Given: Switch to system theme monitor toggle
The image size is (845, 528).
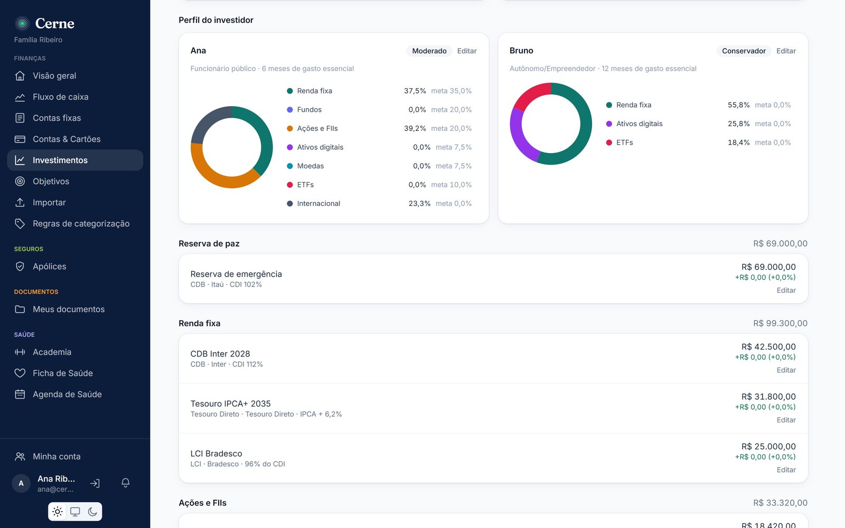Looking at the screenshot, I should [x=75, y=511].
